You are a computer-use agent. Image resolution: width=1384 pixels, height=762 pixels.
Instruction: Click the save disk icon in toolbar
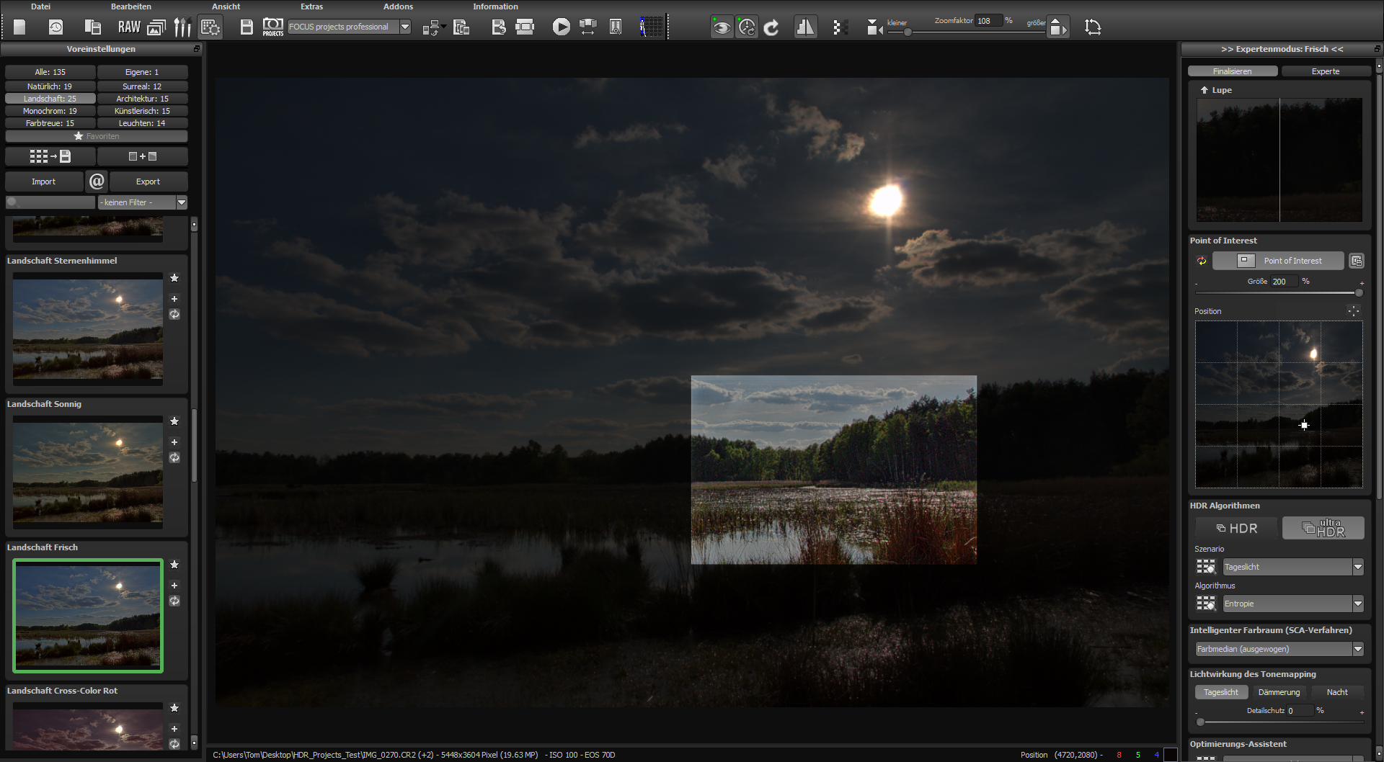click(x=247, y=27)
